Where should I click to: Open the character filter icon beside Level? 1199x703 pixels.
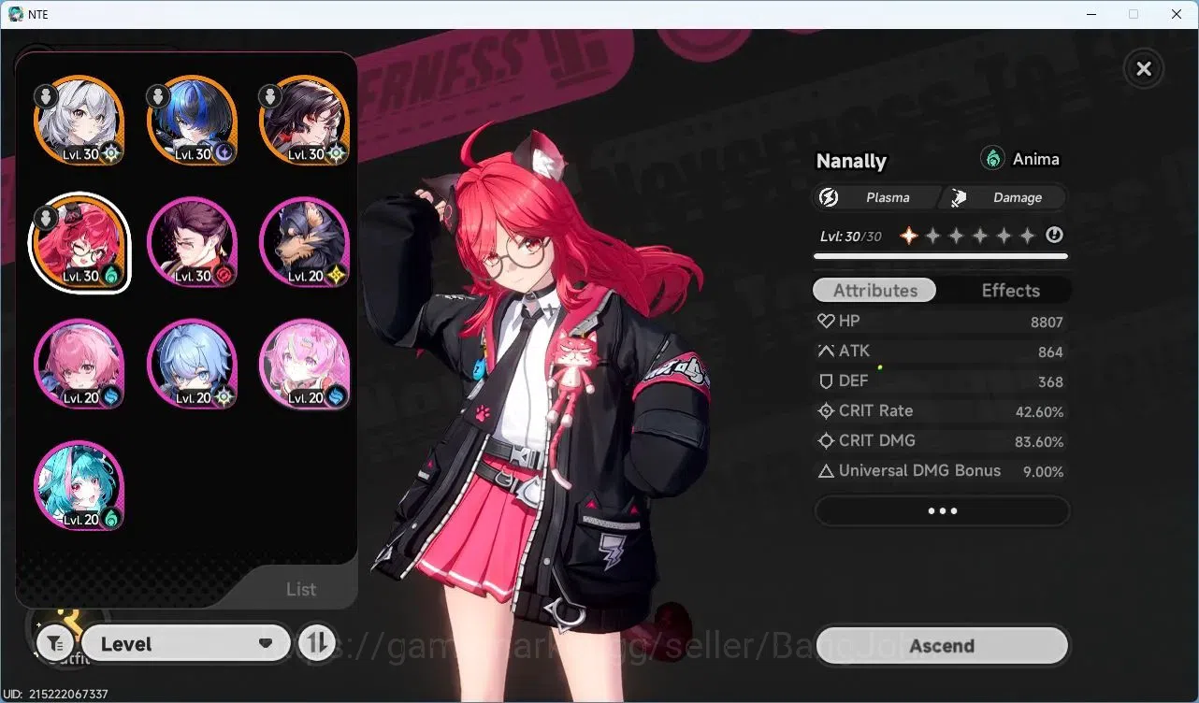click(x=54, y=644)
